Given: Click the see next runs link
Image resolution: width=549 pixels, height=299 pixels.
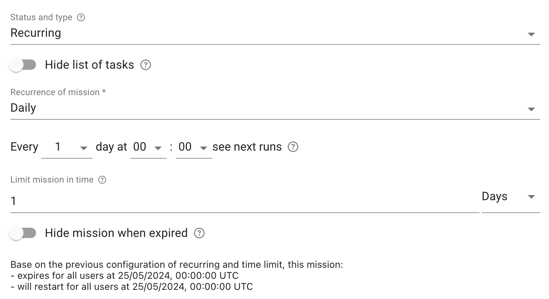Looking at the screenshot, I should click(x=247, y=147).
